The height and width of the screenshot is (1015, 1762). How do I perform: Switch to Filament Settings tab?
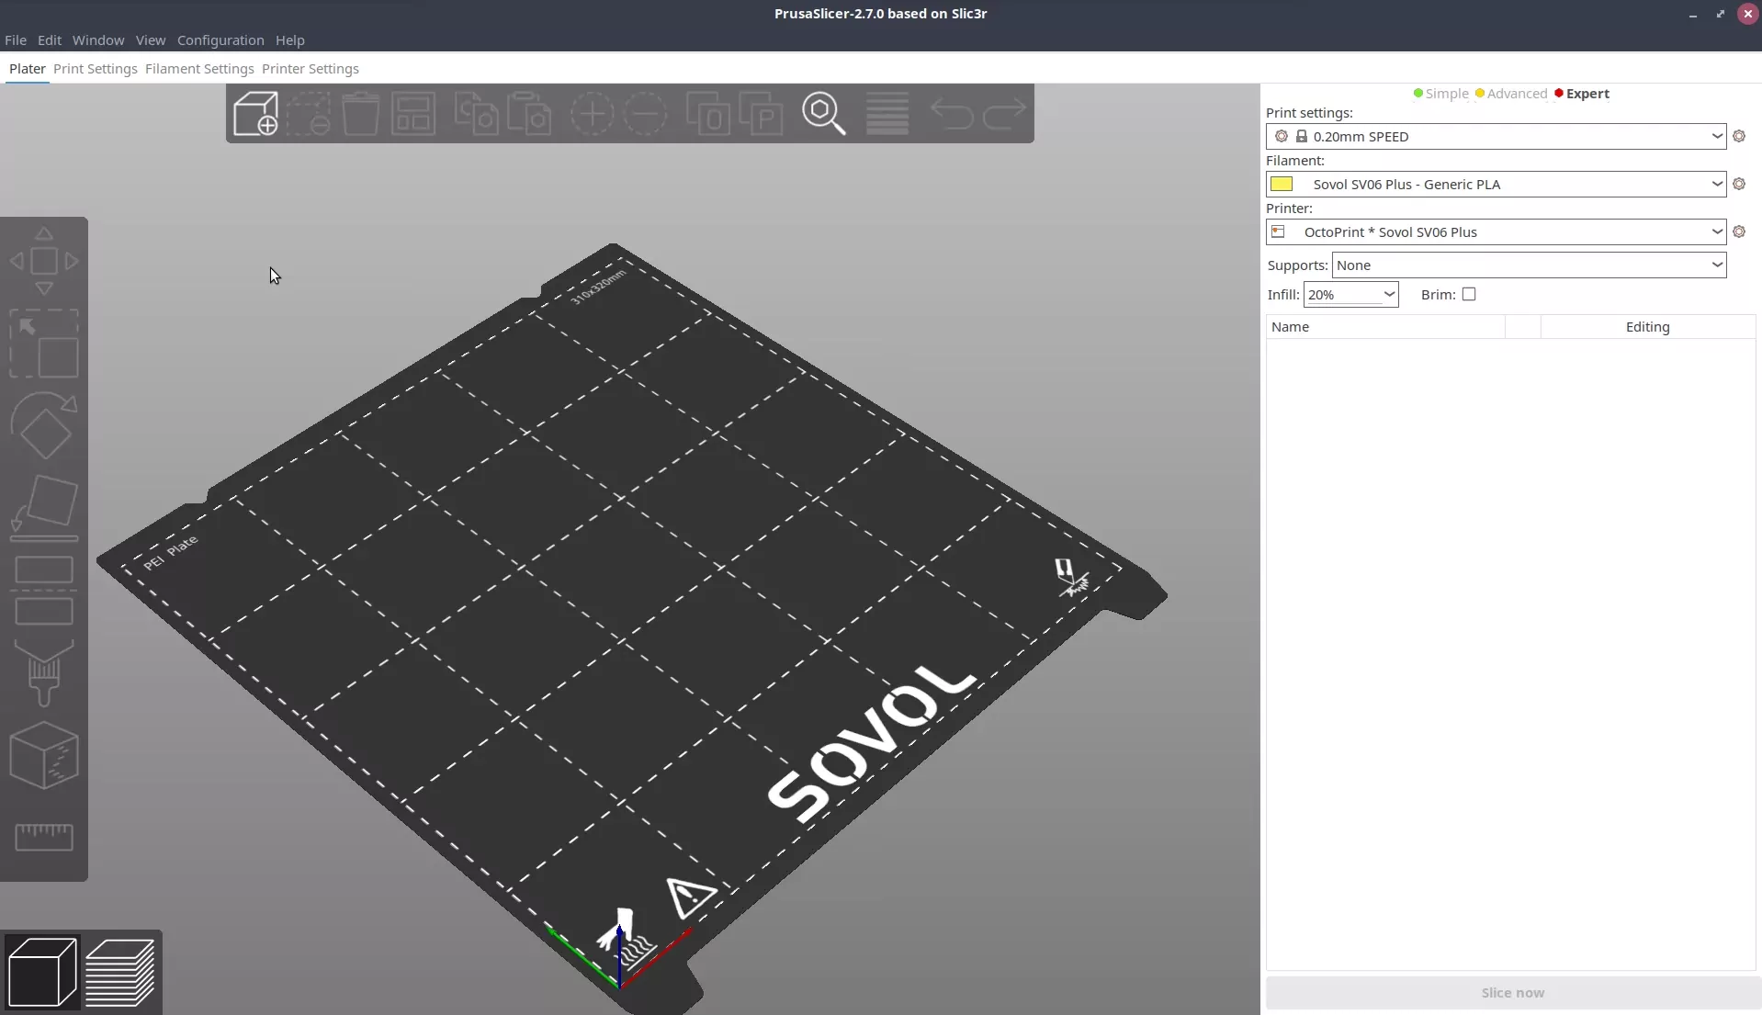(199, 69)
